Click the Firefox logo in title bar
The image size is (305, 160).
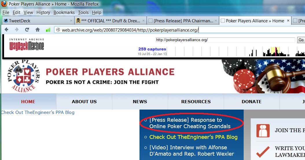tap(4, 4)
